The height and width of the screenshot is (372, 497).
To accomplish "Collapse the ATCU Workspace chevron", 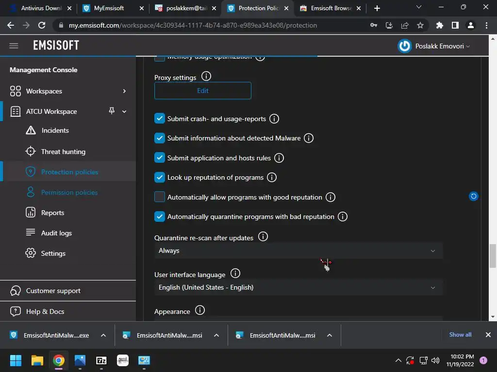I will (x=124, y=111).
